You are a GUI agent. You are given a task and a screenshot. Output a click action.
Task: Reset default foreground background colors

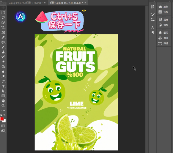[1, 115]
